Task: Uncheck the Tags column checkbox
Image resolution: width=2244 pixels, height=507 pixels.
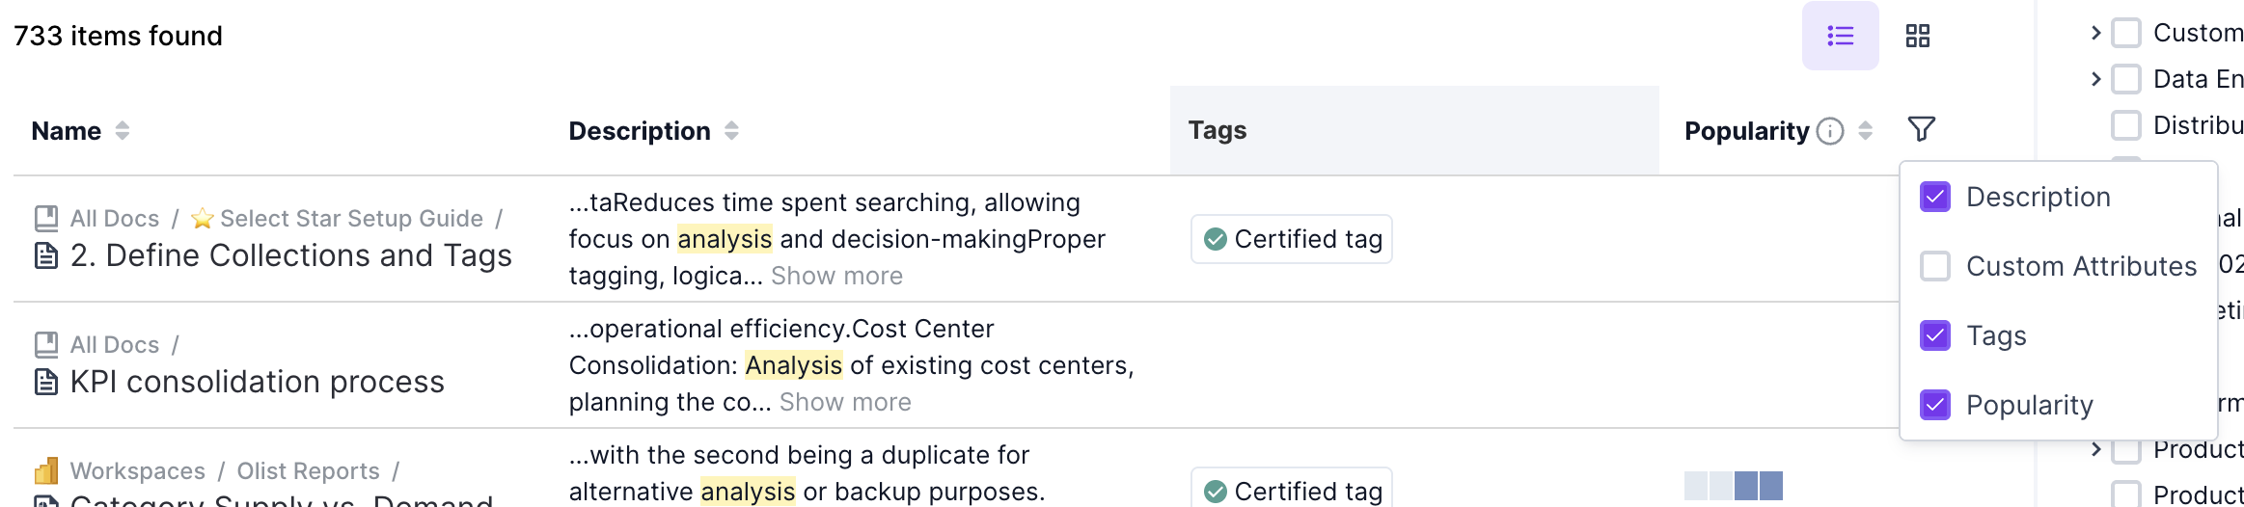Action: 1934,335
